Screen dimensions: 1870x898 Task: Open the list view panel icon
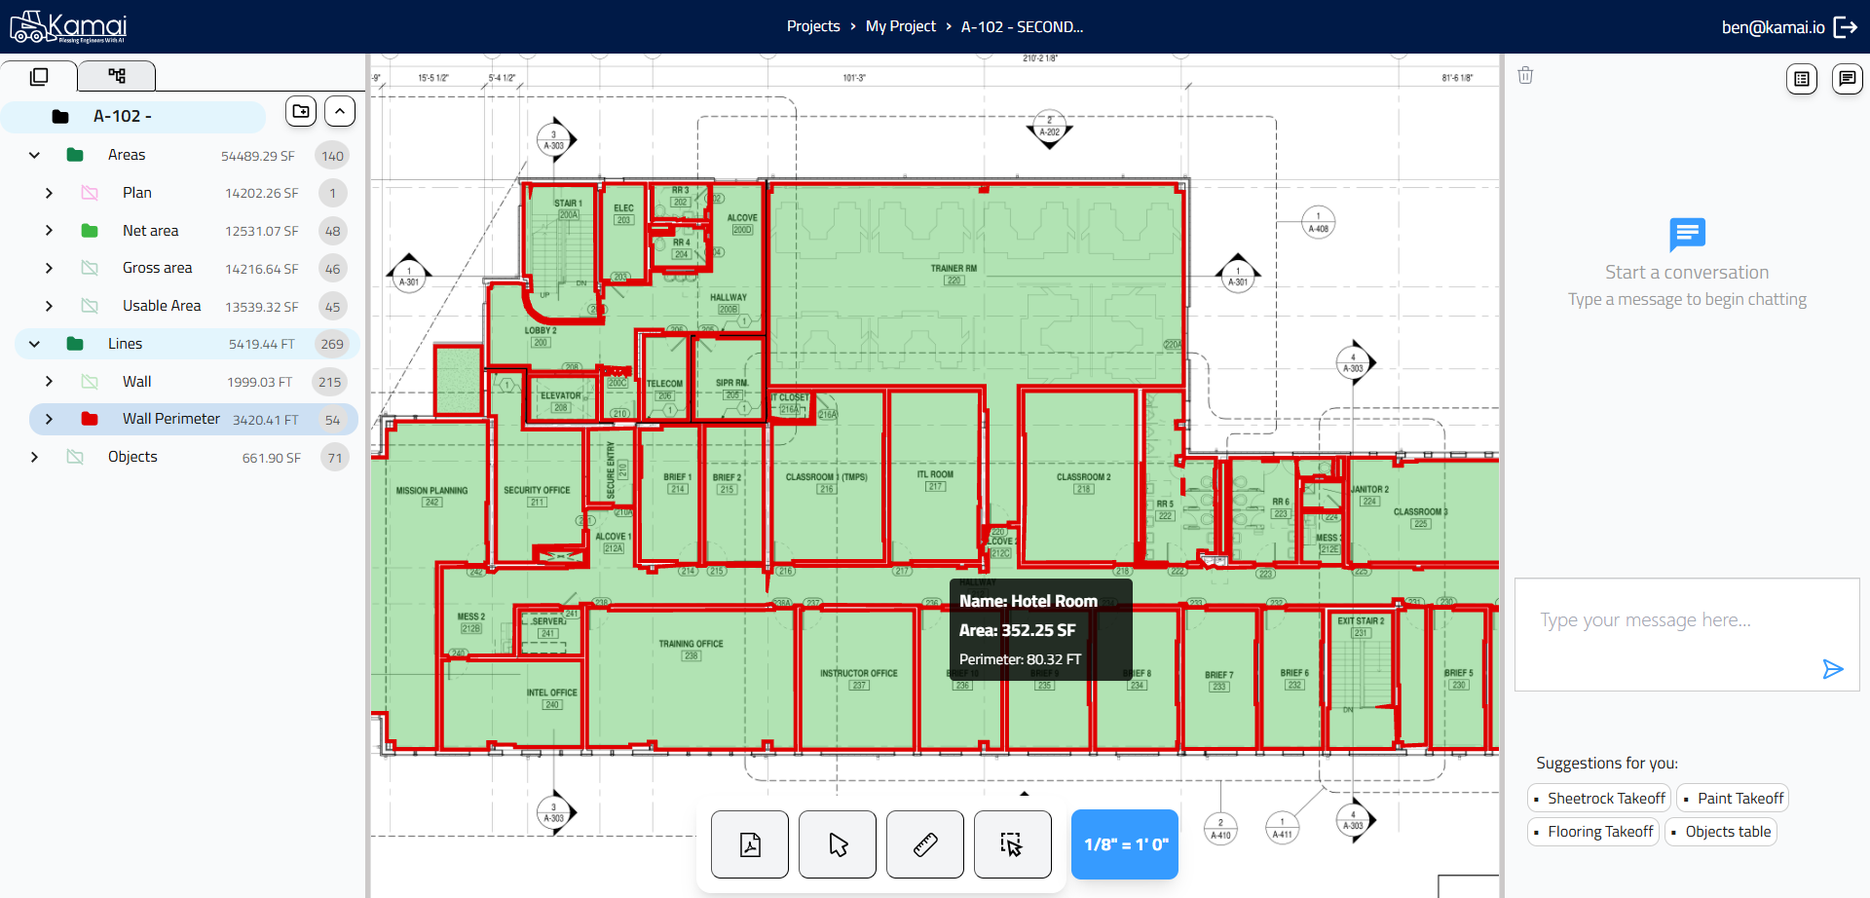(1802, 79)
